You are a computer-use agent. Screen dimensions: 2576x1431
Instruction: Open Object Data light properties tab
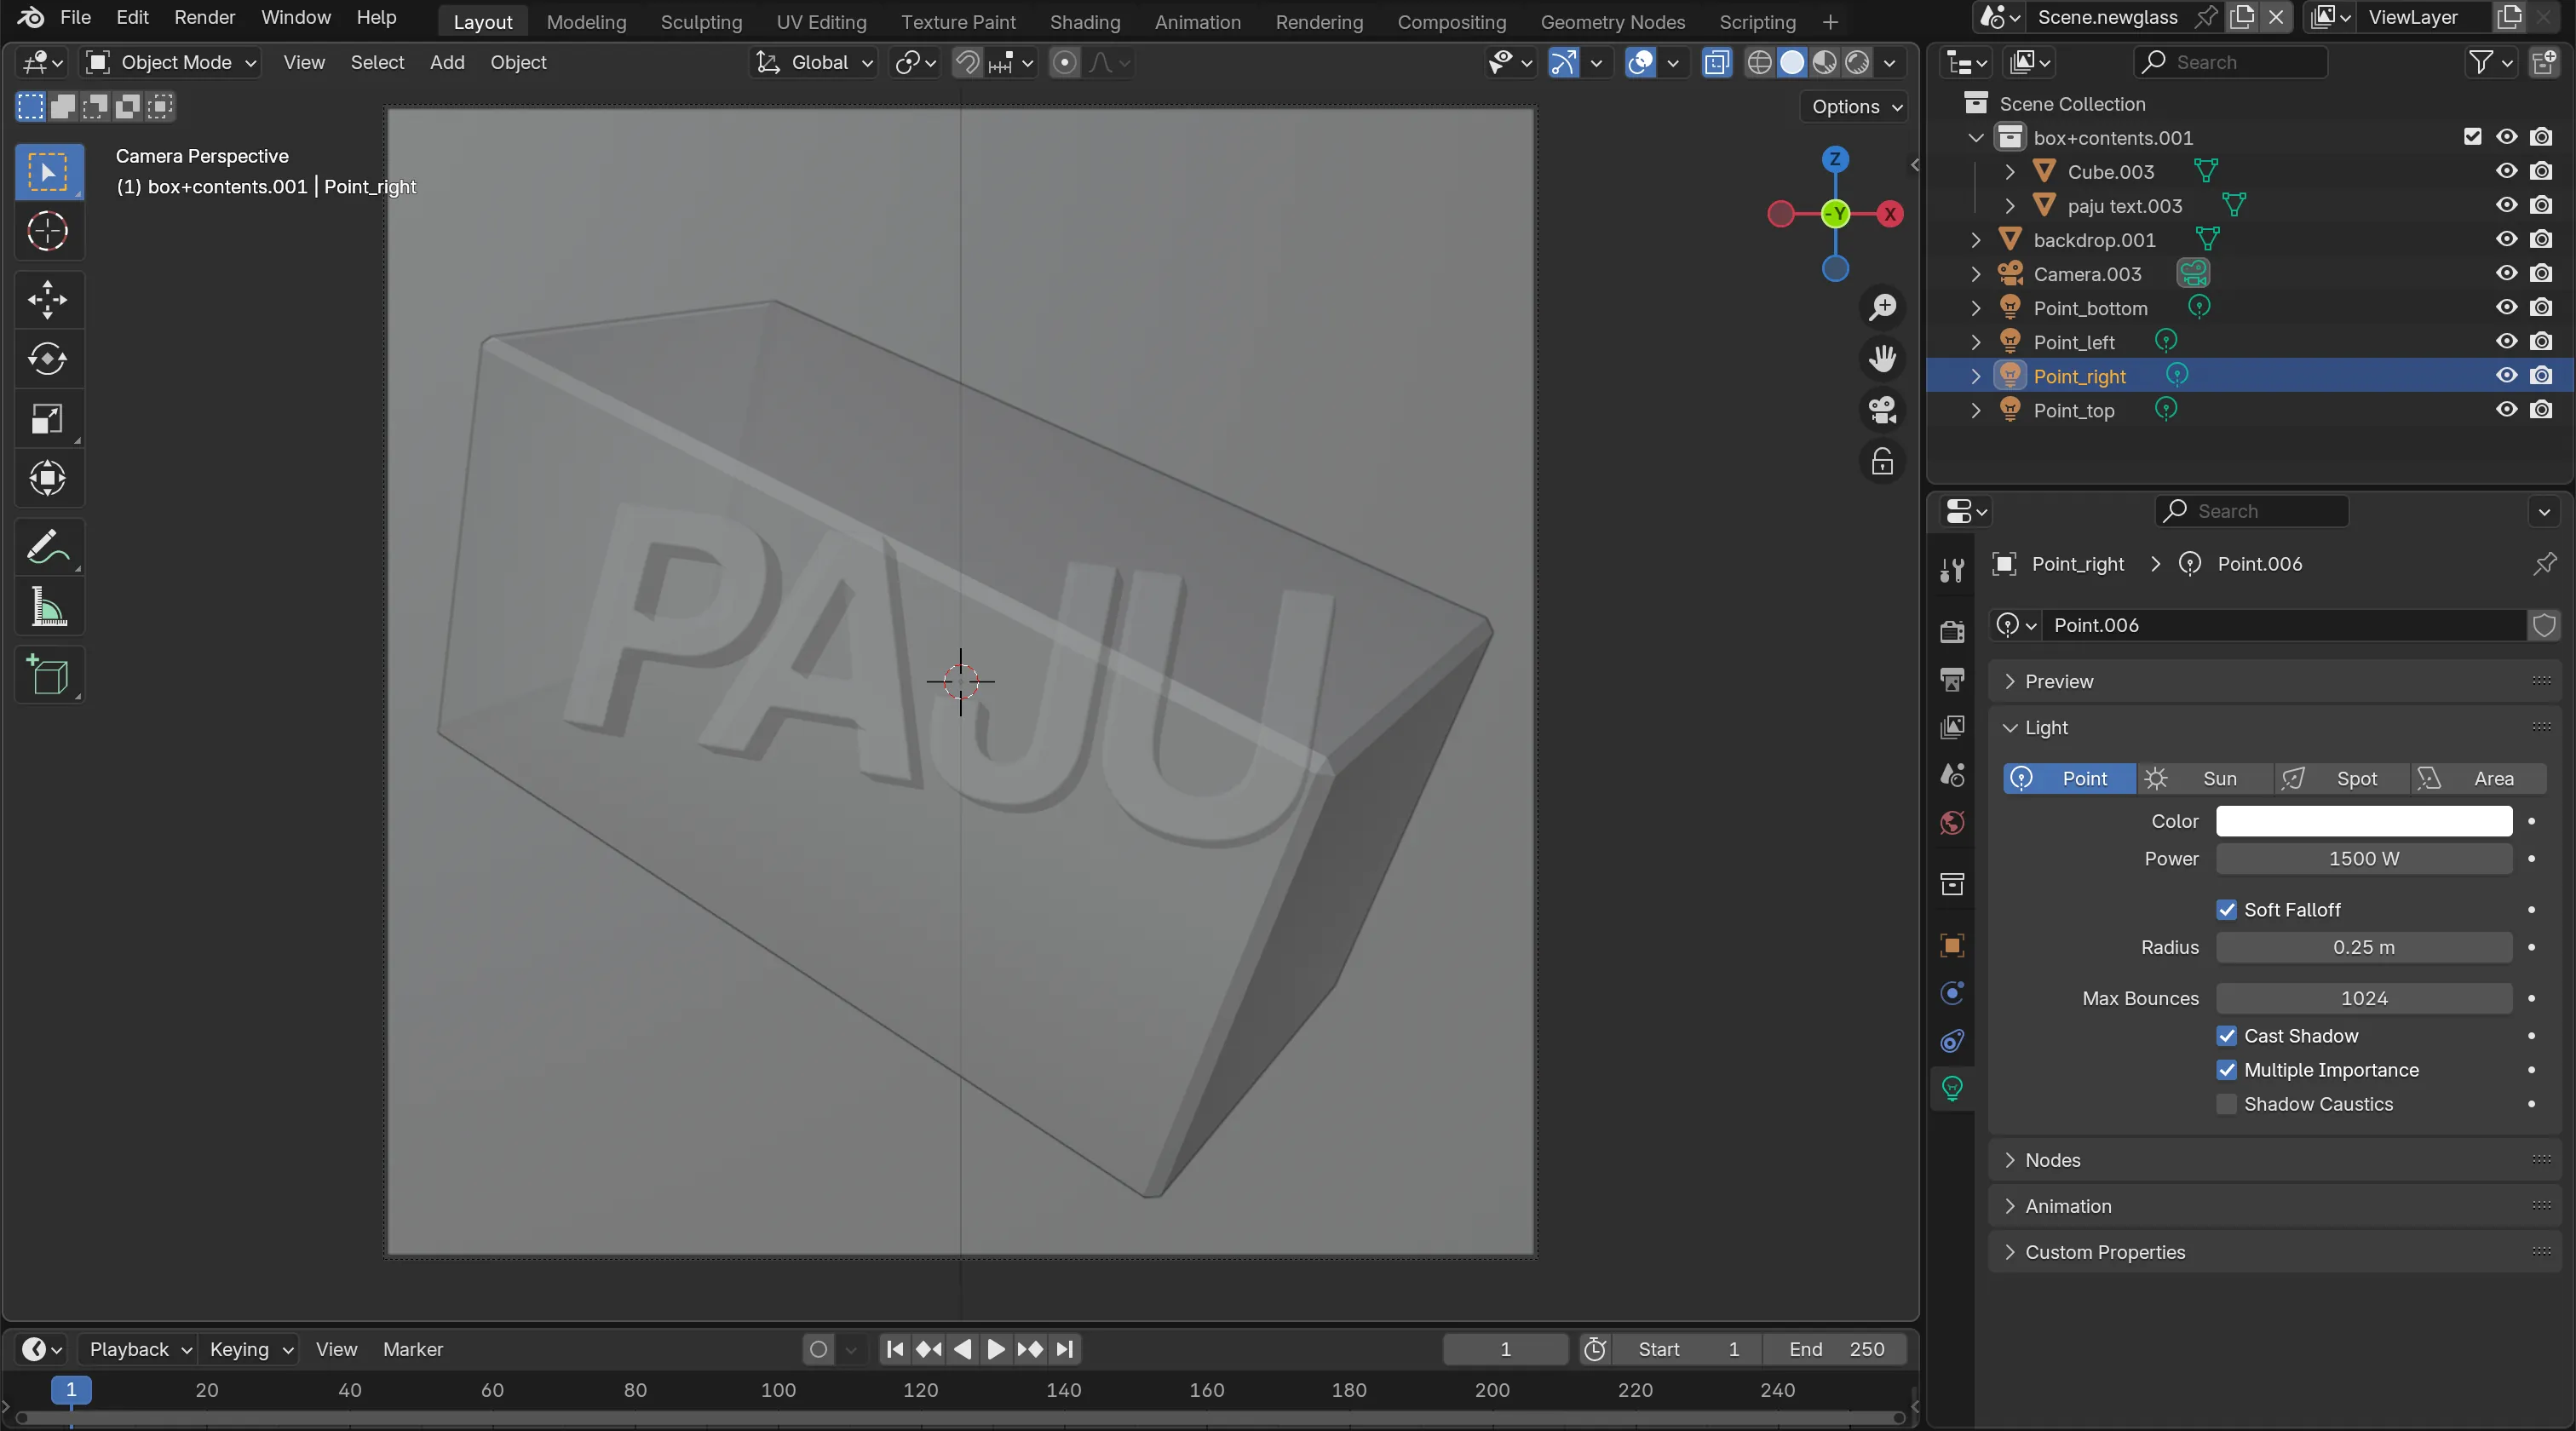pyautogui.click(x=1951, y=1088)
